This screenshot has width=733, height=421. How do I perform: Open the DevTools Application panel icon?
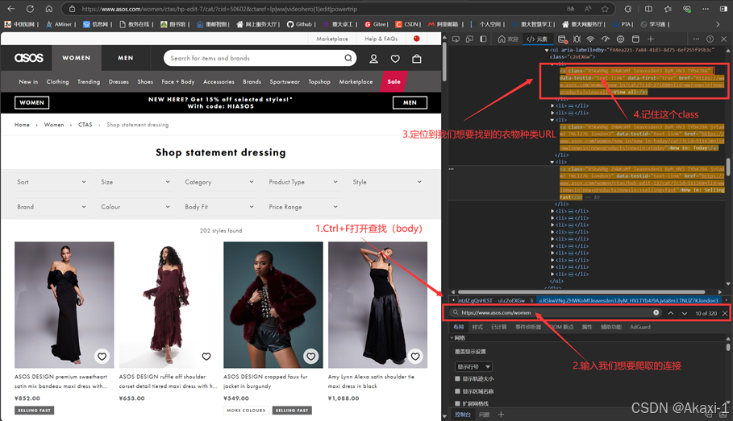point(635,39)
